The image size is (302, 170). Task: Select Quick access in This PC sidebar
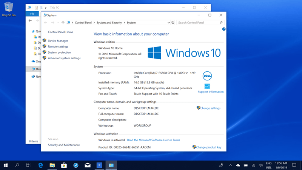click(x=36, y=31)
